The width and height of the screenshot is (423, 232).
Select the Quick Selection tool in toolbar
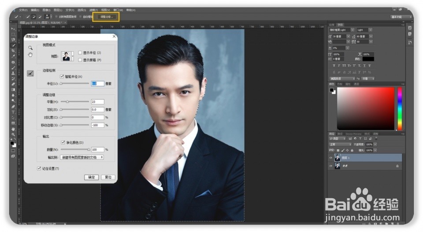pos(13,45)
